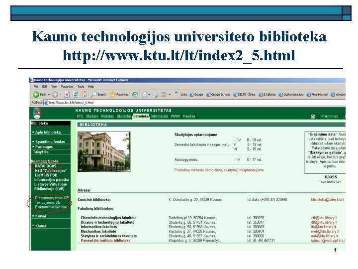The height and width of the screenshot is (269, 358).
Task: Click the page icon in Address bar
Action: (46, 103)
